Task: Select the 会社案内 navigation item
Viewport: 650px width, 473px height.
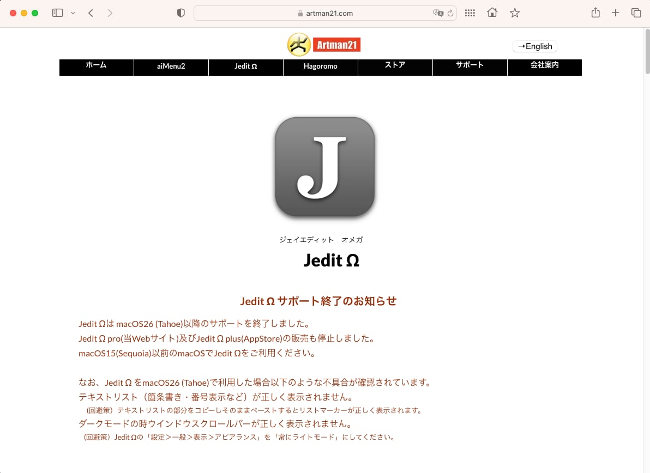Action: point(544,67)
